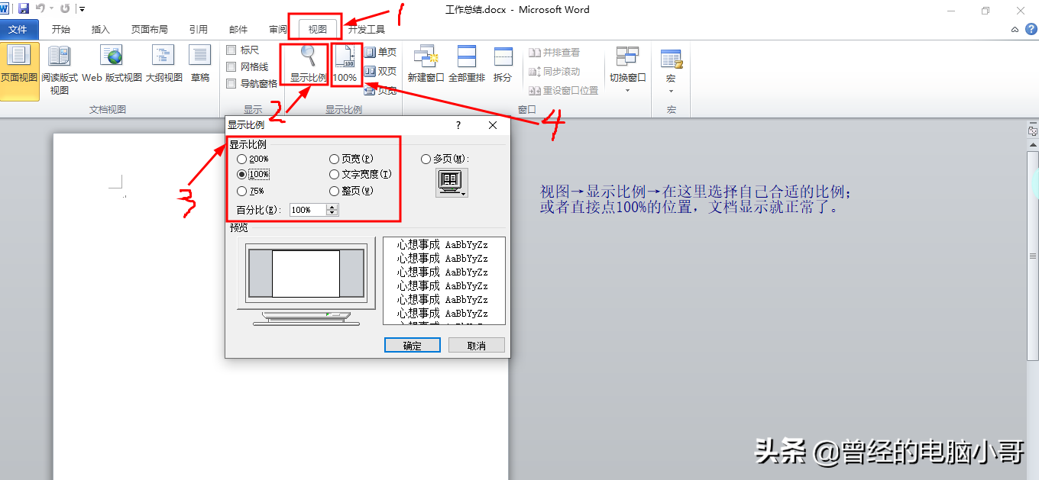
Task: Open the 插入 Insert tab
Action: [101, 30]
